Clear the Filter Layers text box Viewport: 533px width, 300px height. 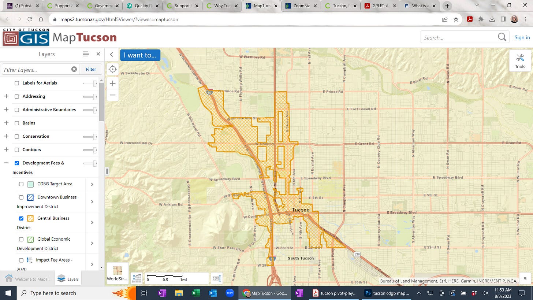74,69
